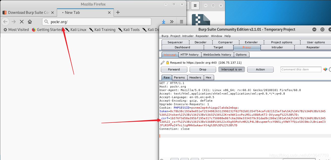Image resolution: width=331 pixels, height=160 pixels.
Task: Open the Firefox home page icon
Action: coord(30,22)
